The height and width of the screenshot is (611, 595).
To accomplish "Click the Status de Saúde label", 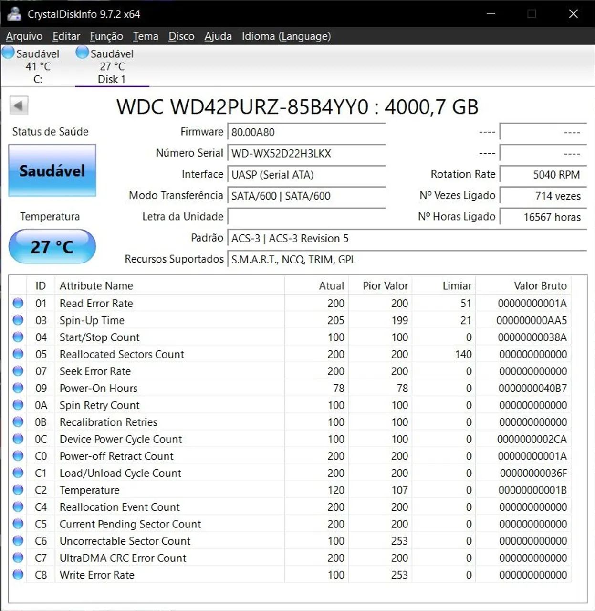I will (50, 132).
